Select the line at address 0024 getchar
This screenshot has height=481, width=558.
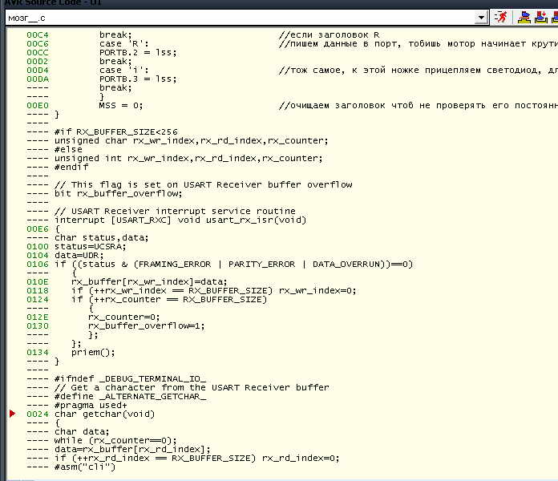pyautogui.click(x=104, y=414)
